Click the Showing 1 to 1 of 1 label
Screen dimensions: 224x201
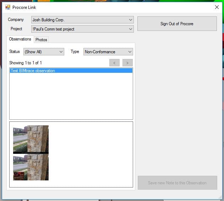pyautogui.click(x=26, y=63)
